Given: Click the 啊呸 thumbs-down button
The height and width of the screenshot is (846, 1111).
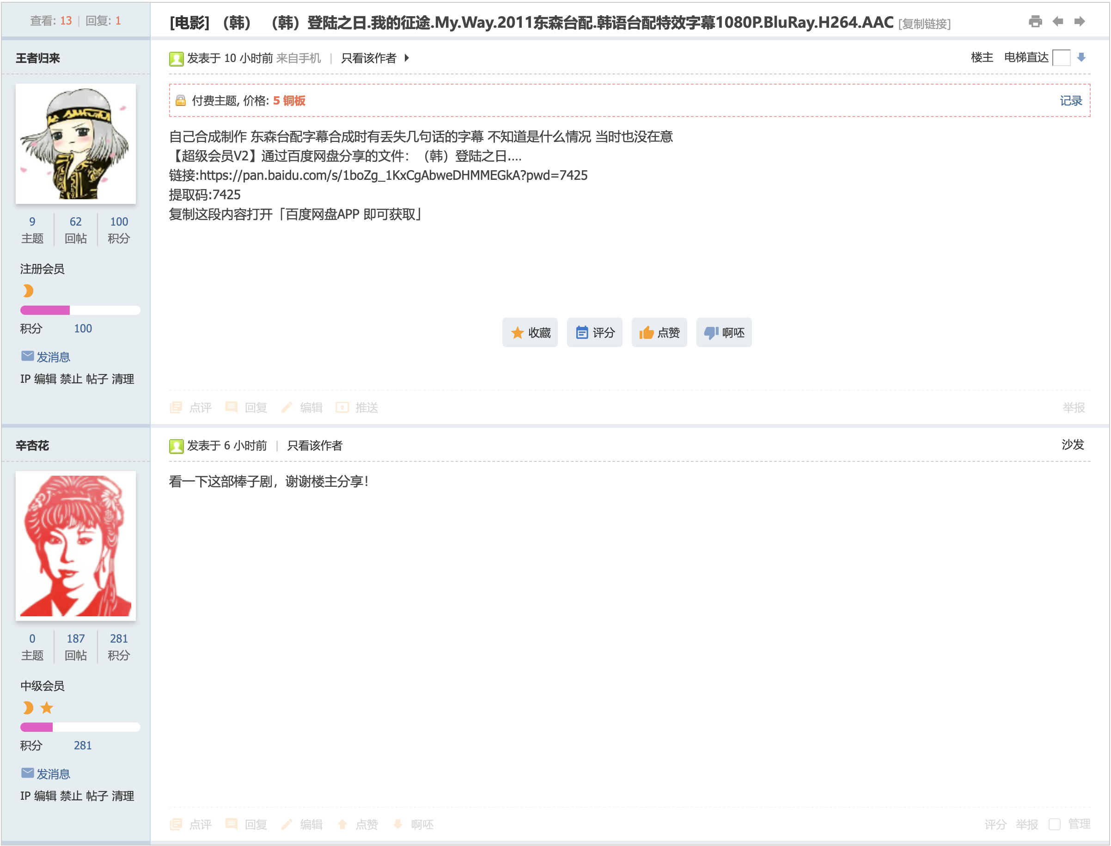Looking at the screenshot, I should coord(723,332).
